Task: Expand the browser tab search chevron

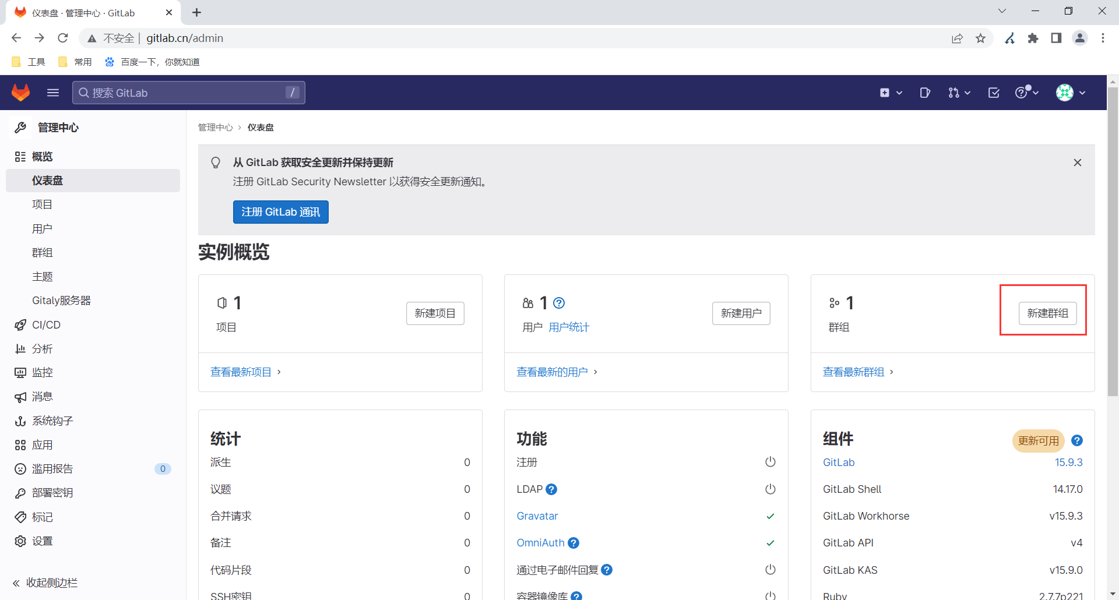Action: click(x=1002, y=11)
